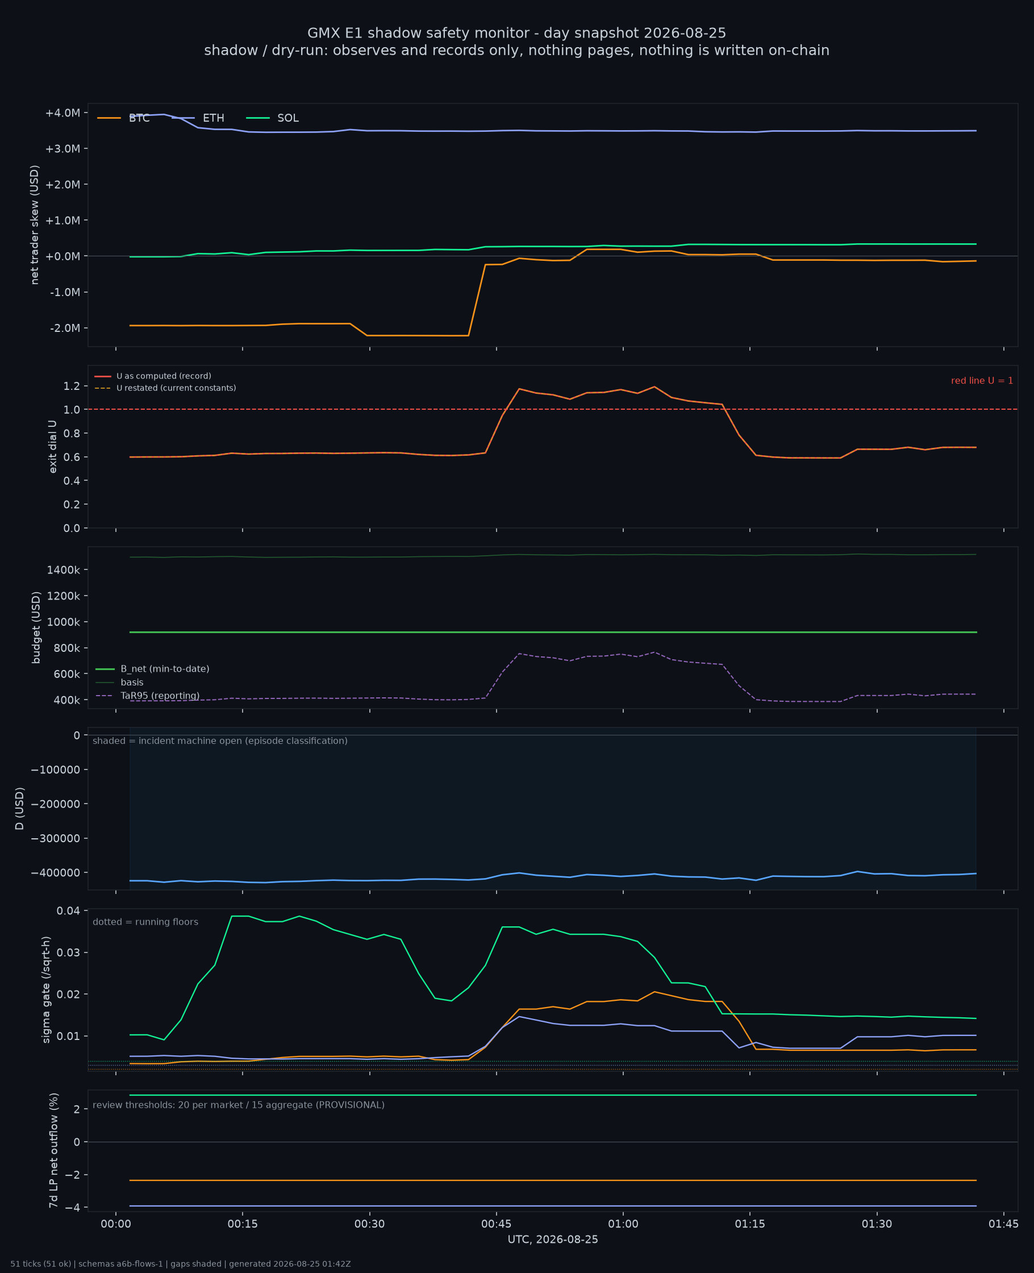Click the 00:15 time tick label
The width and height of the screenshot is (1034, 1273).
pyautogui.click(x=243, y=1224)
